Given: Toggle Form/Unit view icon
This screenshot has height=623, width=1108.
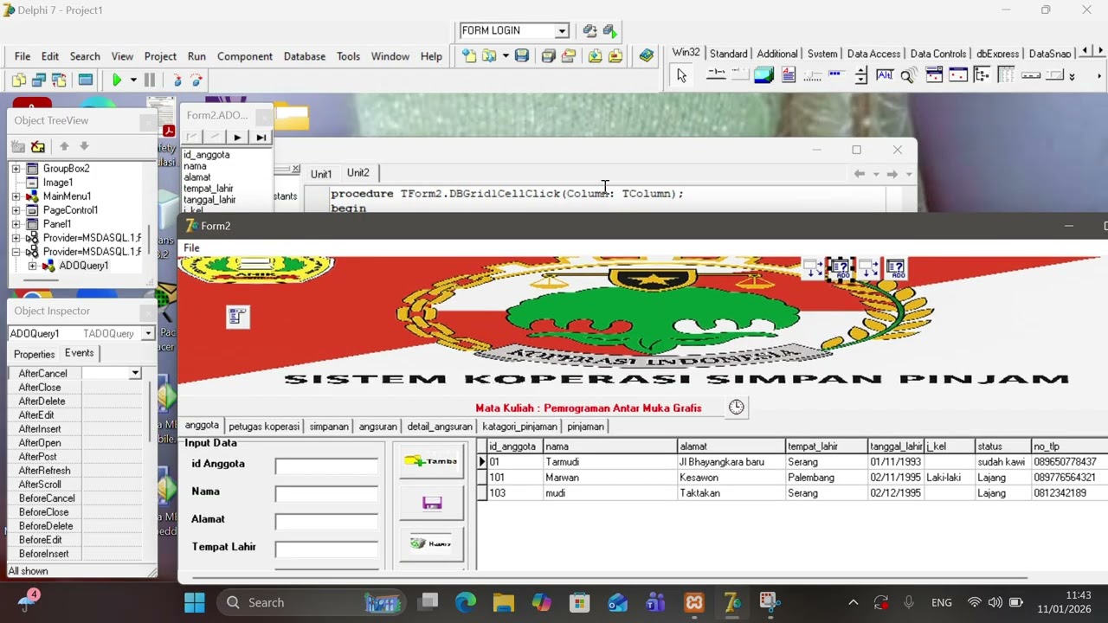Looking at the screenshot, I should click(x=59, y=80).
